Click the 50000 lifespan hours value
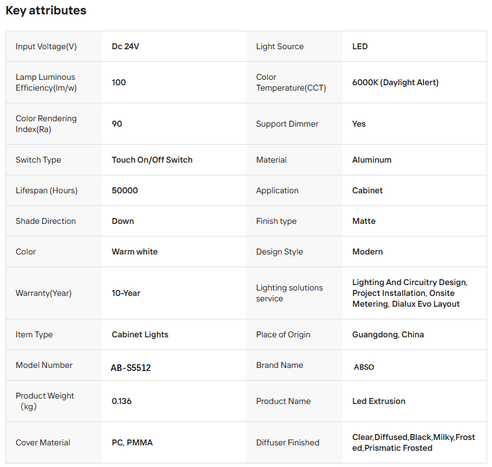Viewport: 492px width, 467px height. point(125,190)
